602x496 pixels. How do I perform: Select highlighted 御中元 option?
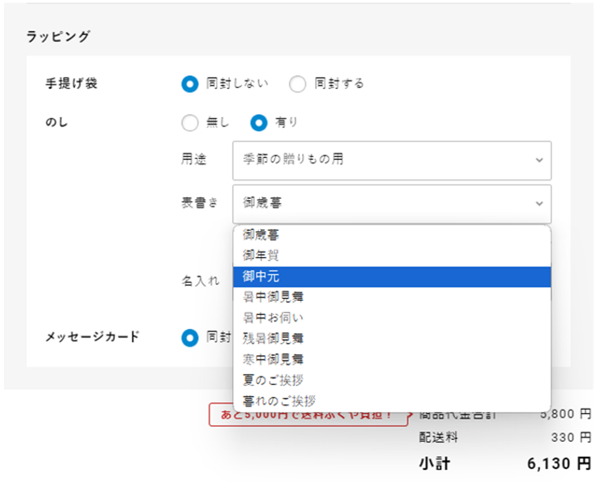(392, 277)
